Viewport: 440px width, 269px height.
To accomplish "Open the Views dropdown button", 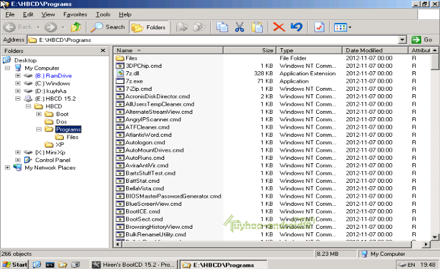I will point(343,27).
